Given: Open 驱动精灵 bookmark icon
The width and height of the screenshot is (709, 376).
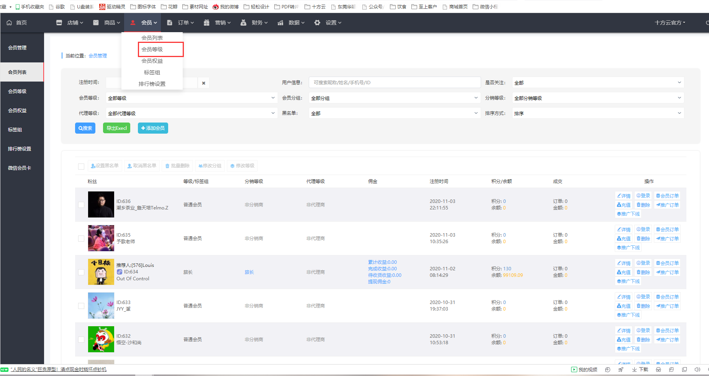Looking at the screenshot, I should click(102, 7).
